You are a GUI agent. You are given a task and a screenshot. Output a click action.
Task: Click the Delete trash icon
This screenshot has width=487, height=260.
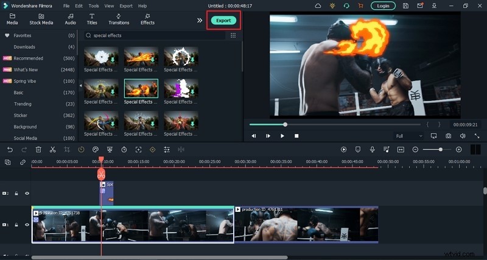coord(38,150)
